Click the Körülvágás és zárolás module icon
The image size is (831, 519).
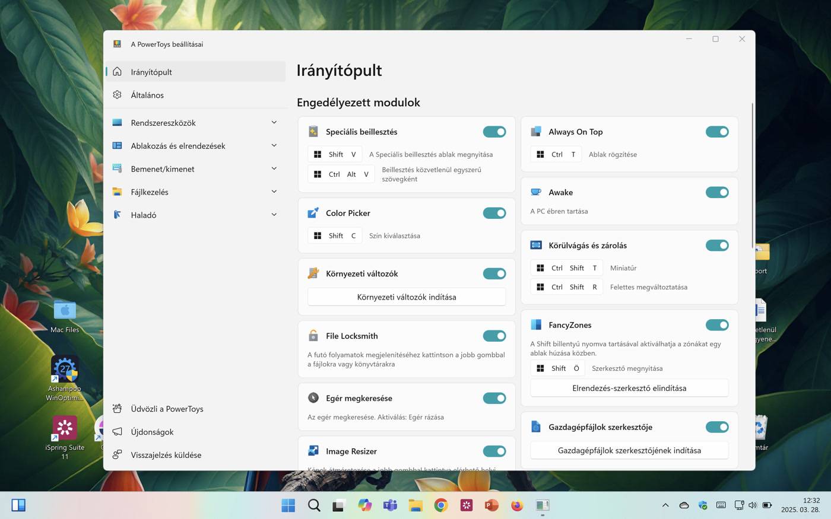tap(536, 245)
